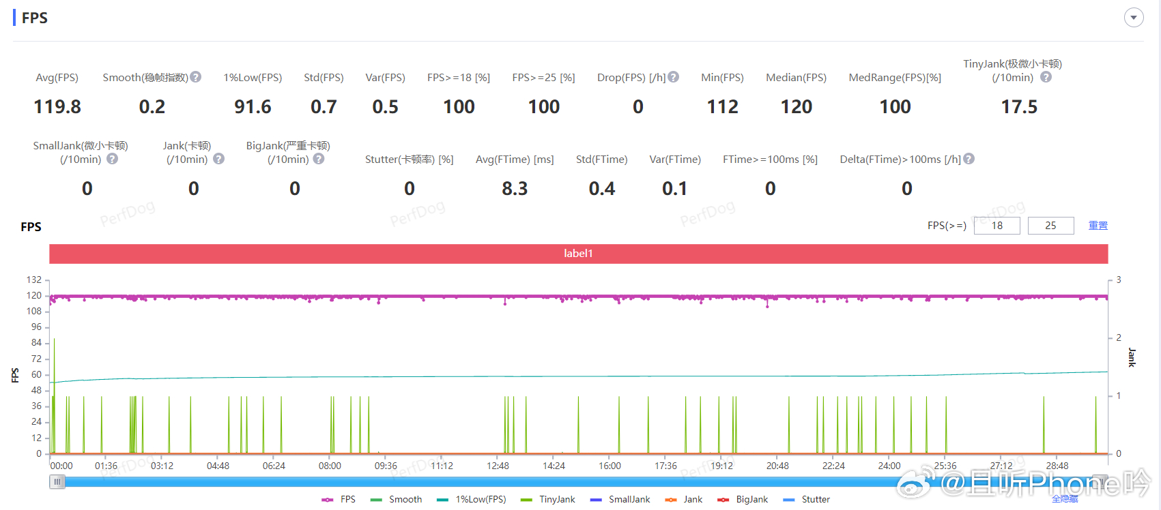Click the FPS panel title at top-left
The image size is (1161, 510).
[35, 18]
